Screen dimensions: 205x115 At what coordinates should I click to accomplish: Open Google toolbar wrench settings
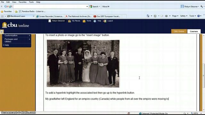click(201, 6)
